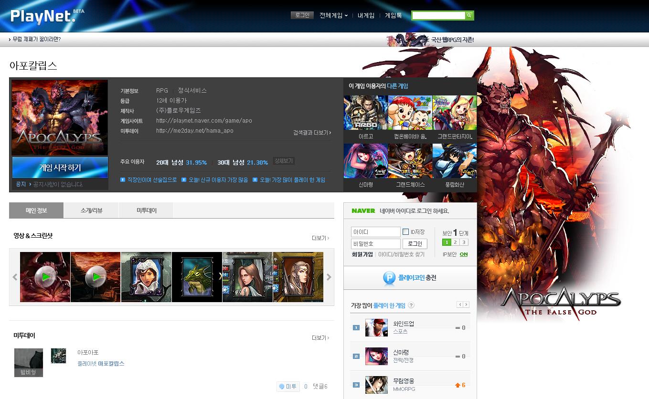Open 와인드업 game icon in ranking

(376, 327)
